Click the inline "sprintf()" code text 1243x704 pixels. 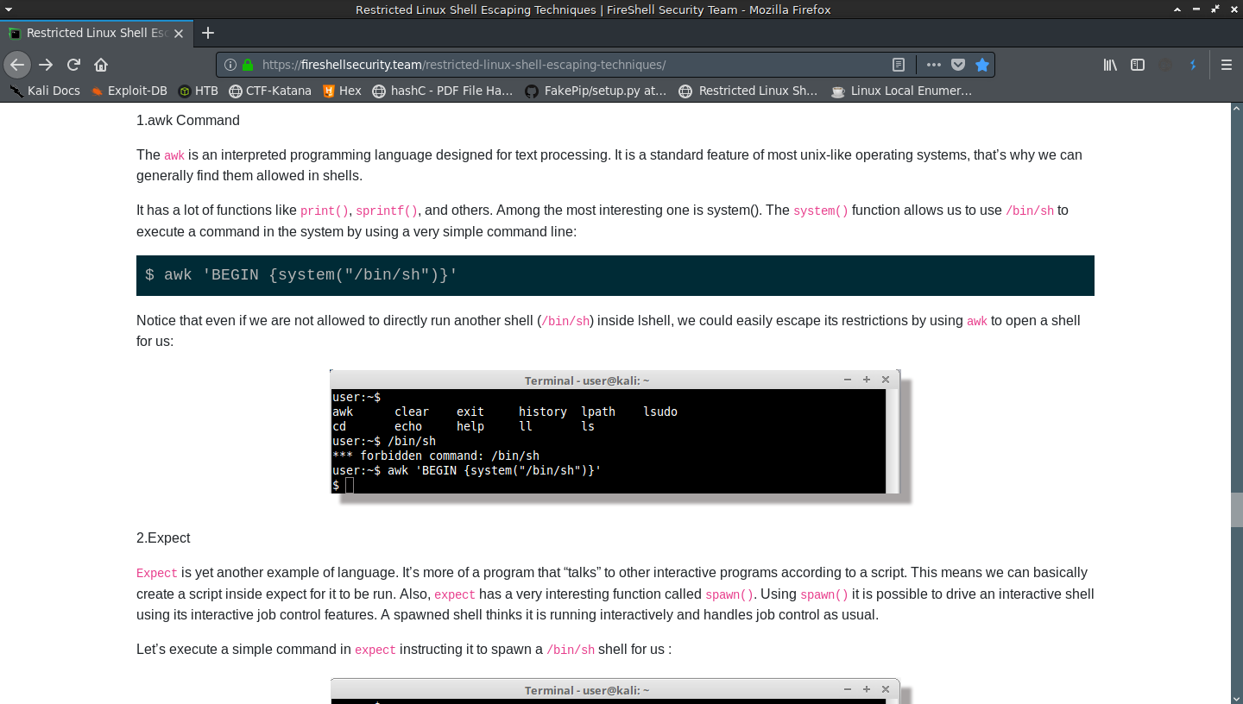[x=387, y=211]
